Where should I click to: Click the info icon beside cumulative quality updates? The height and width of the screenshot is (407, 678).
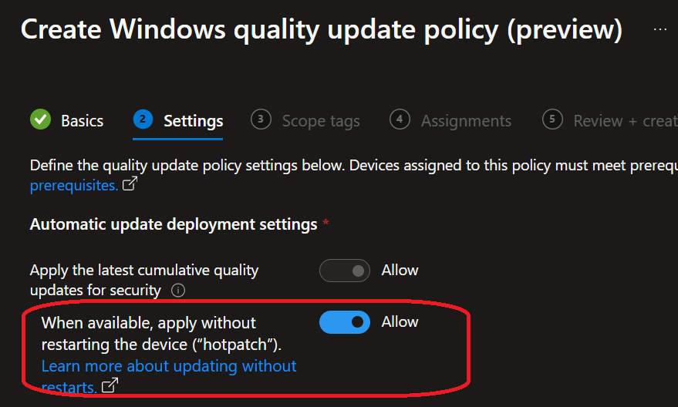pyautogui.click(x=178, y=291)
